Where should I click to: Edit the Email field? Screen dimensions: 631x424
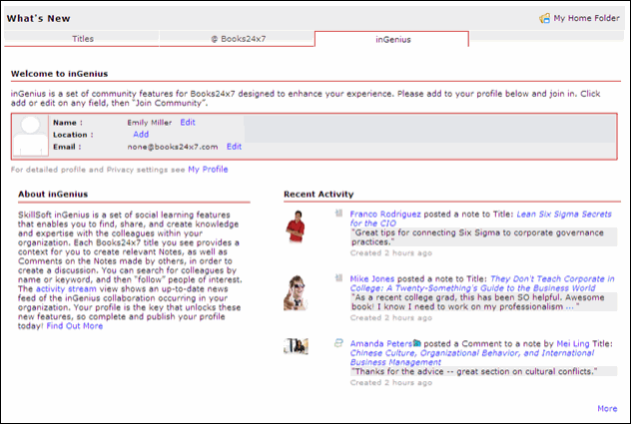pos(234,147)
